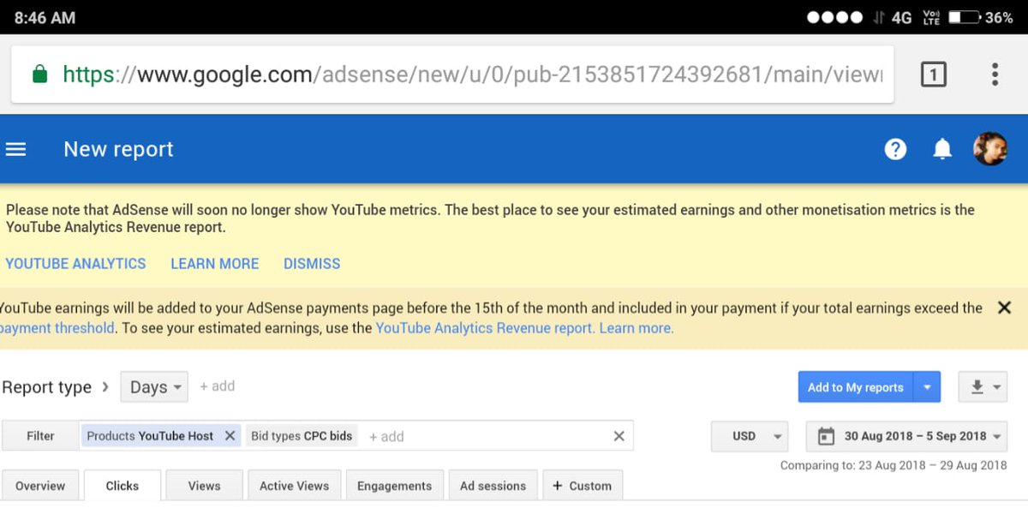This screenshot has width=1028, height=514.
Task: Switch to the Clicks tab
Action: click(x=123, y=486)
